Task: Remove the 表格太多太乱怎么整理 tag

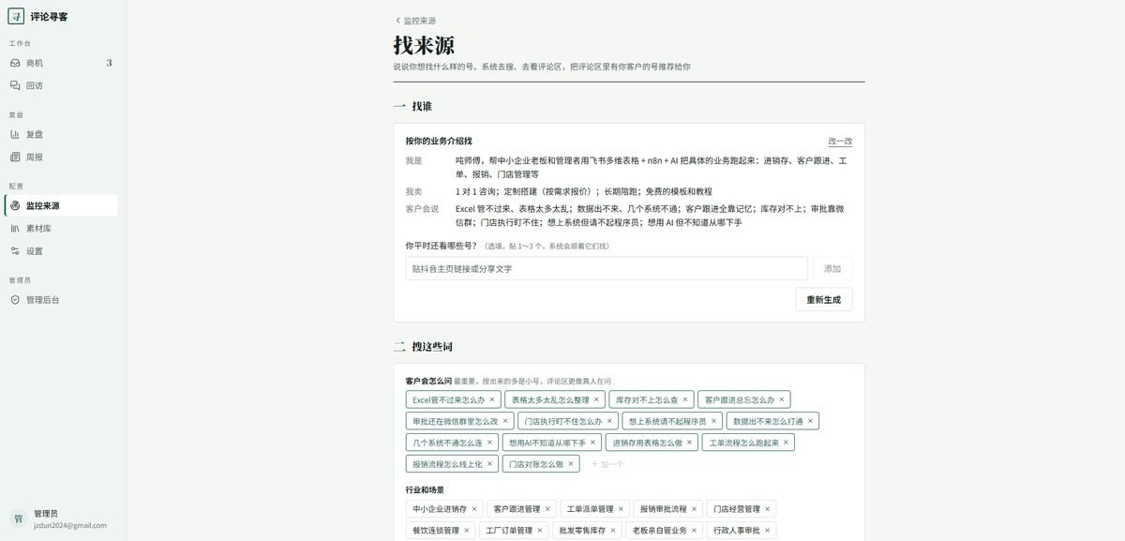Action: click(596, 399)
